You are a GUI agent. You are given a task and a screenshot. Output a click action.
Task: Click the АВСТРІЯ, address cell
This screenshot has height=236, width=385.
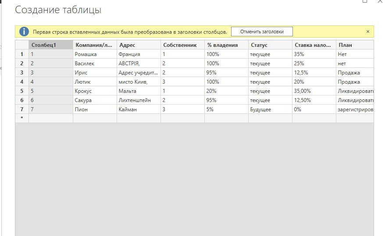[x=139, y=63]
